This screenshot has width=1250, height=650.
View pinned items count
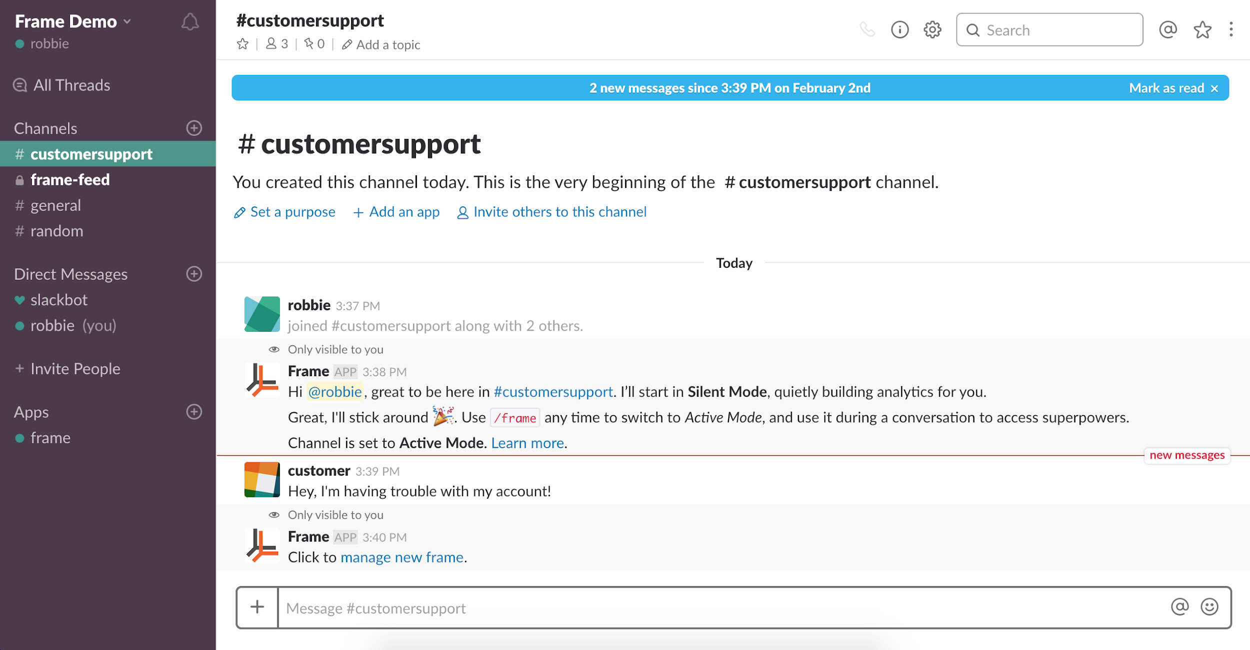314,44
